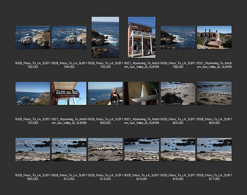Click the Wyoming caption under the Cafe del Rio photo

[69, 121]
